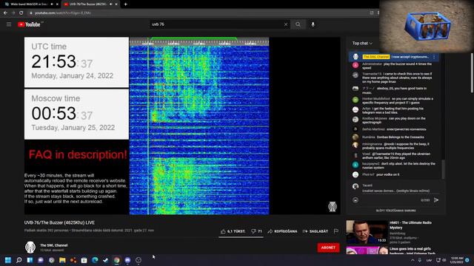
Task: Start voice search with the microphone
Action: 313,24
